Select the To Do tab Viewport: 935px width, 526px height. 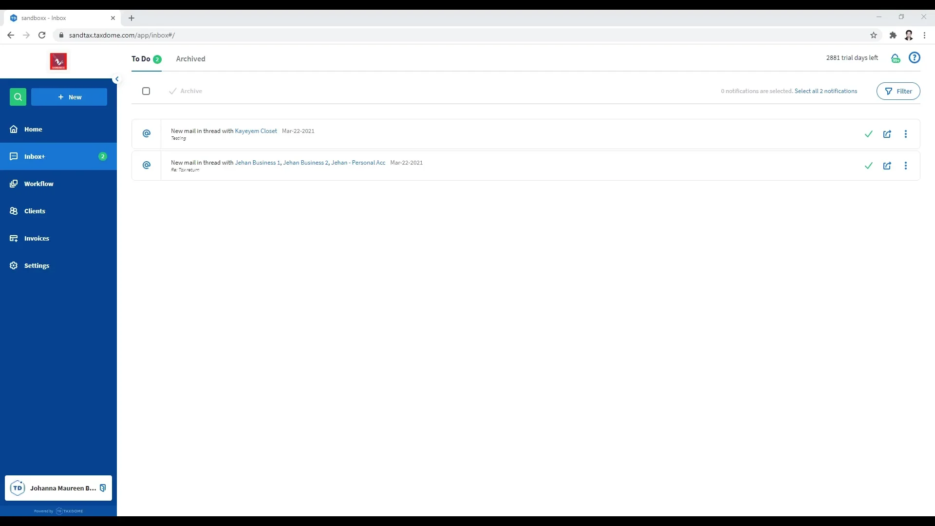141,59
